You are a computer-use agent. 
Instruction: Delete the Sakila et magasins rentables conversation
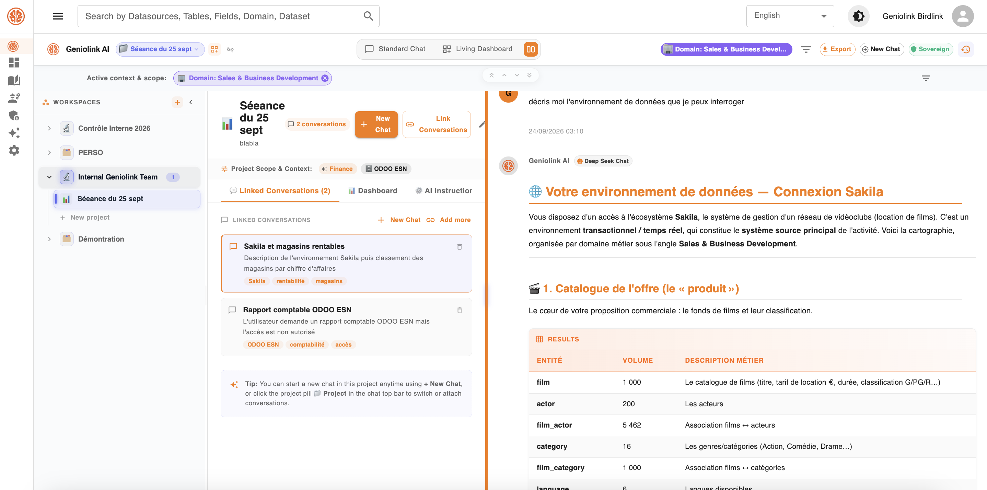(459, 247)
